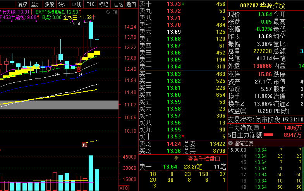Screen dimensions: 304x191
Task: Click the yellow 金线王 indicator label
Action: point(77,17)
